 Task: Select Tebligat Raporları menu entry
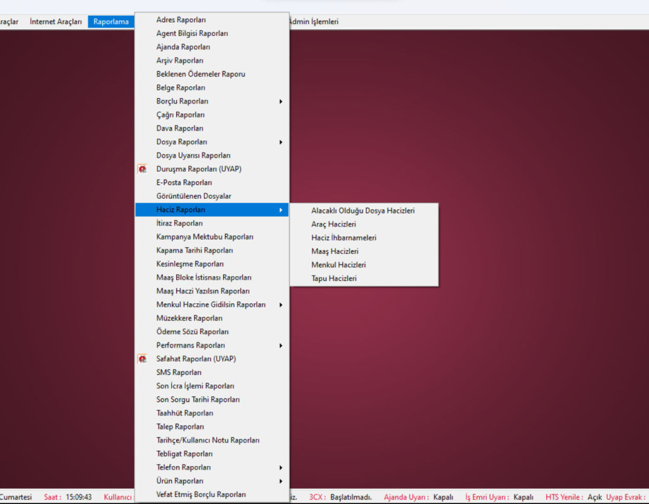pos(184,454)
